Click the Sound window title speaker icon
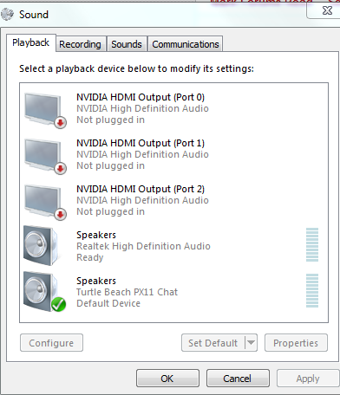 click(7, 14)
